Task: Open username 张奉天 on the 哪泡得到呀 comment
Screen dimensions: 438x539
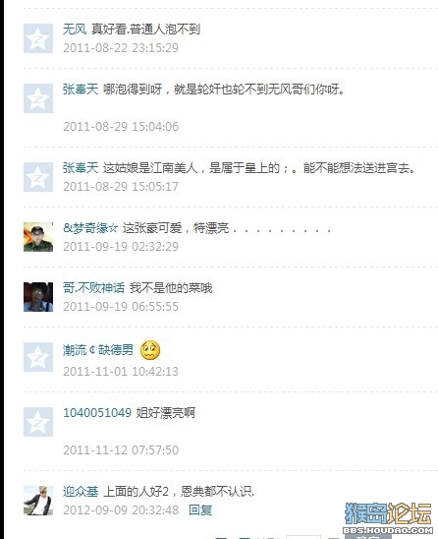Action: [81, 90]
